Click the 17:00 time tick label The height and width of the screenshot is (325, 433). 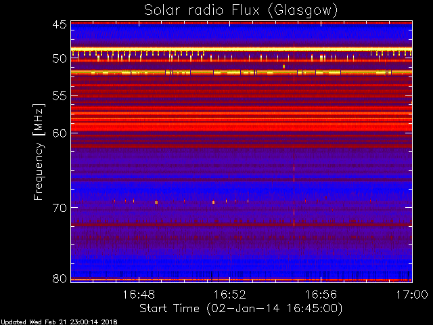point(412,295)
